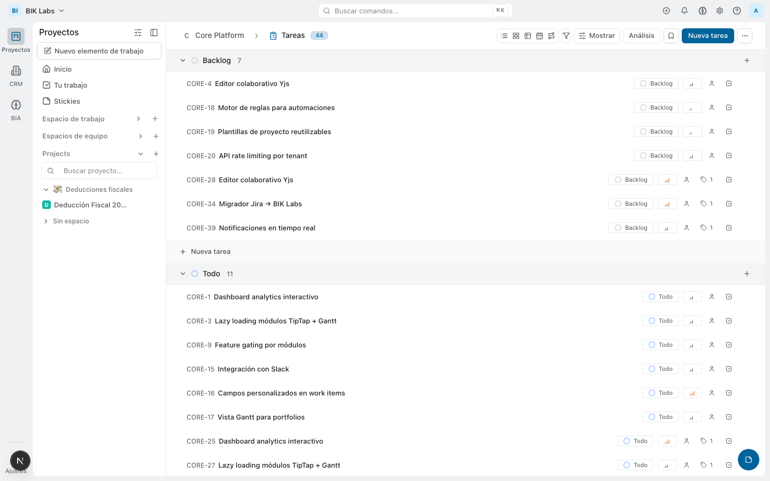This screenshot has width=770, height=481.
Task: Mark CORE-4 Editor colaborativo Yjs as done
Action: [x=729, y=83]
